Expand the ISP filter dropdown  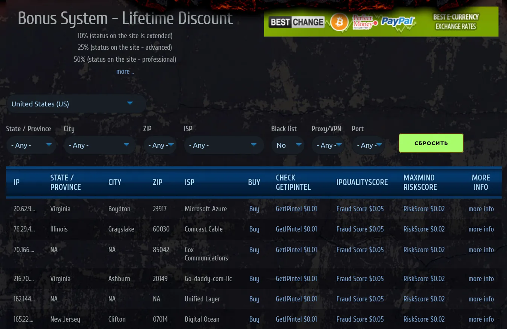coord(224,145)
